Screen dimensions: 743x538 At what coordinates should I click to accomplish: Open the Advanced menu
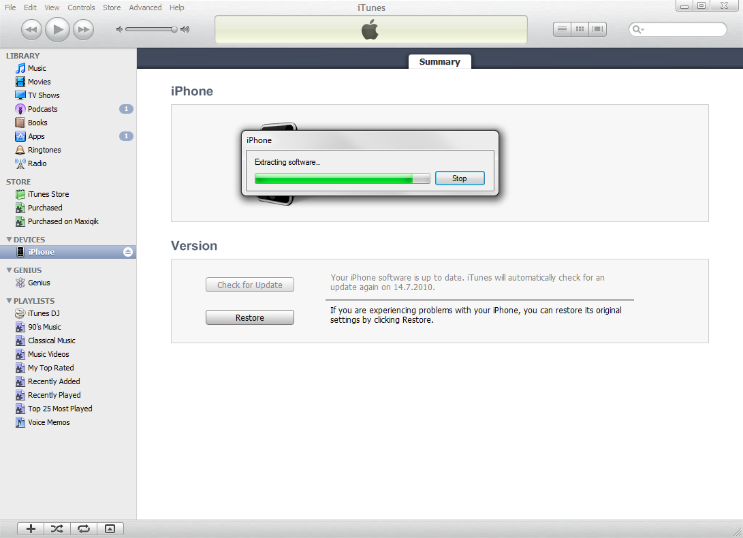pyautogui.click(x=145, y=7)
